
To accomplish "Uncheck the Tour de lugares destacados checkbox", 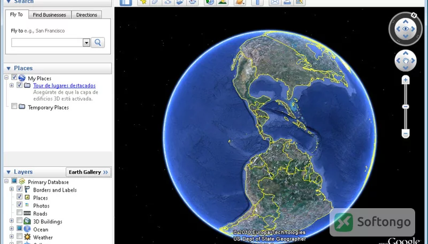I will point(19,85).
